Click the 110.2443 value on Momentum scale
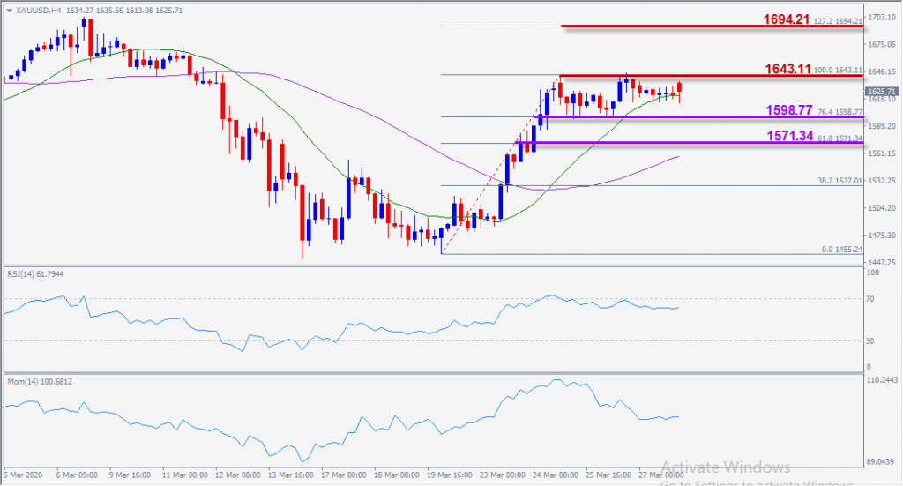The height and width of the screenshot is (486, 903). click(884, 380)
